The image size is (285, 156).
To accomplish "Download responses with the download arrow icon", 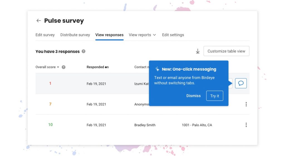I will [x=198, y=51].
